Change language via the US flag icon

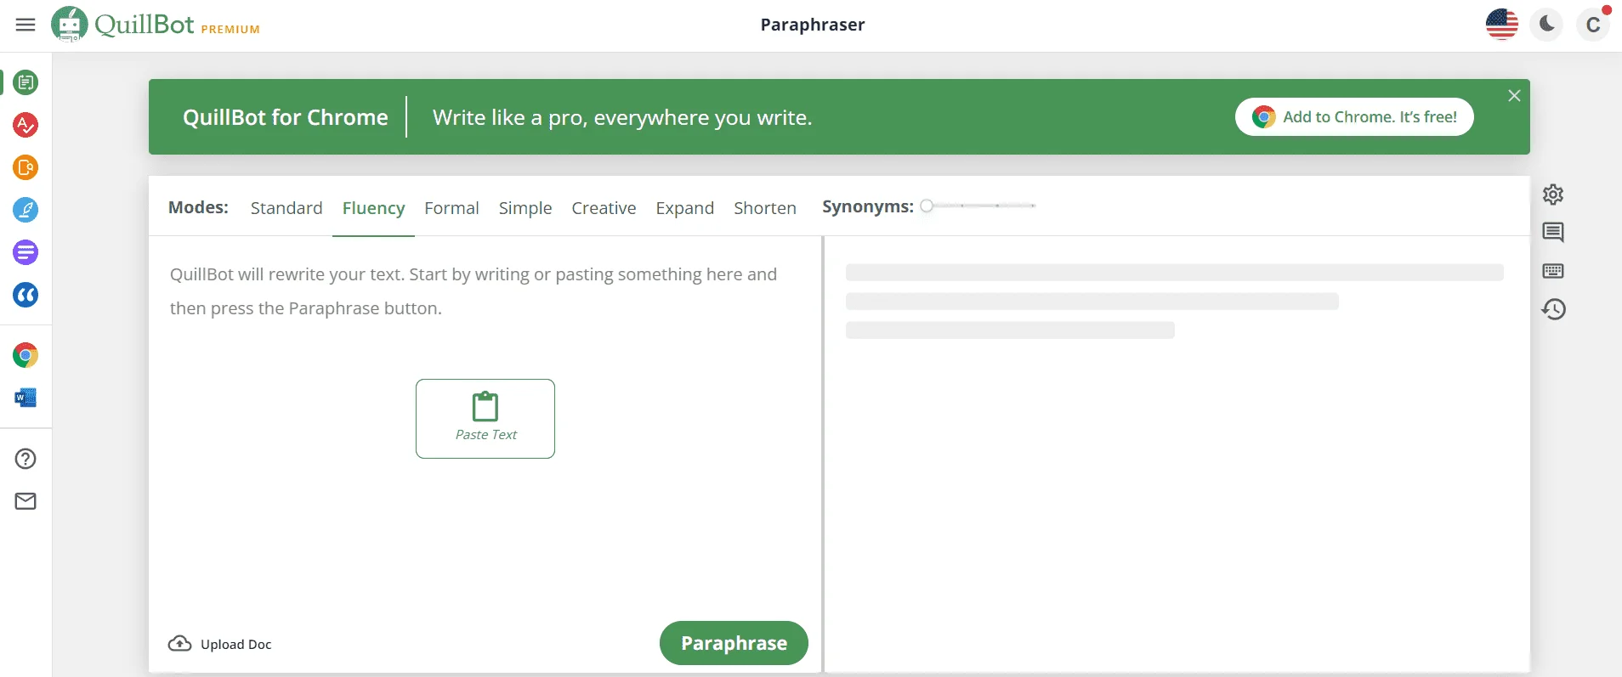tap(1502, 24)
